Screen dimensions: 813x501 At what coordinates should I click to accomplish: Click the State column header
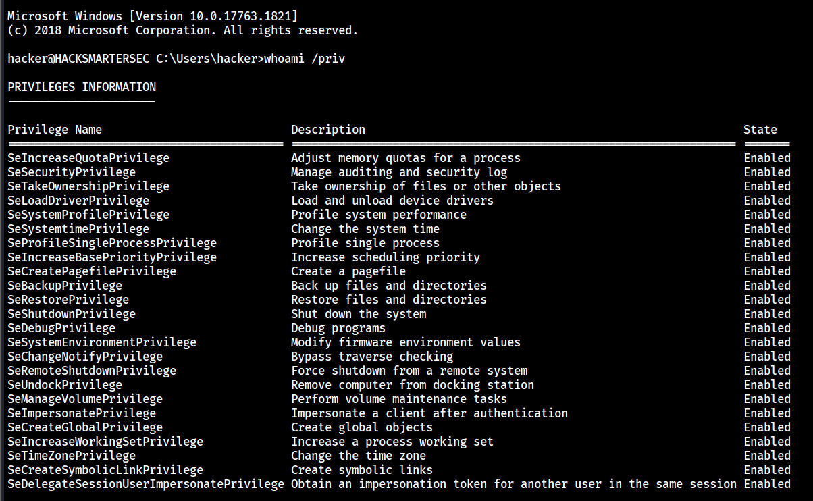click(x=760, y=130)
